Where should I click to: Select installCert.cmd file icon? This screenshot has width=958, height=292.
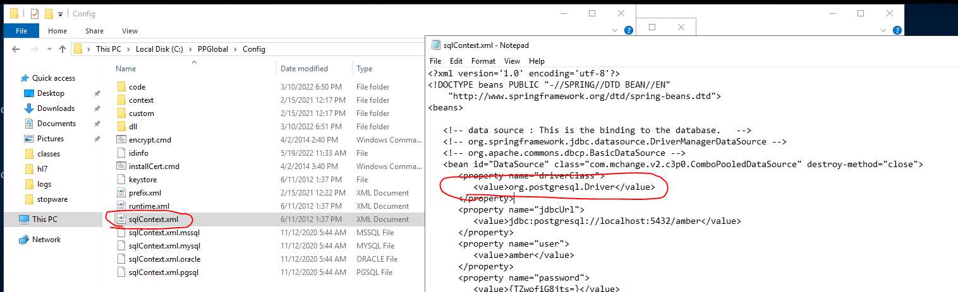122,166
